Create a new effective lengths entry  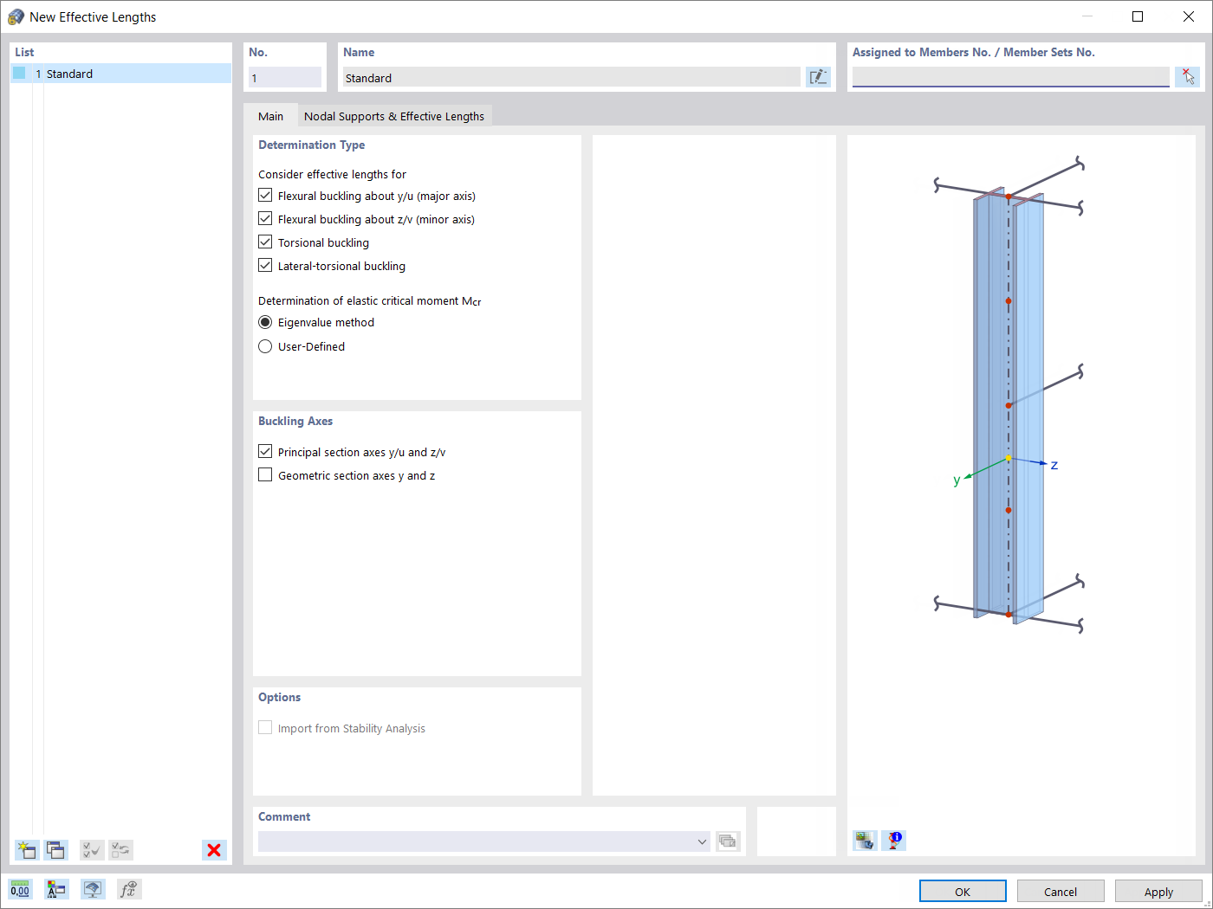(27, 850)
